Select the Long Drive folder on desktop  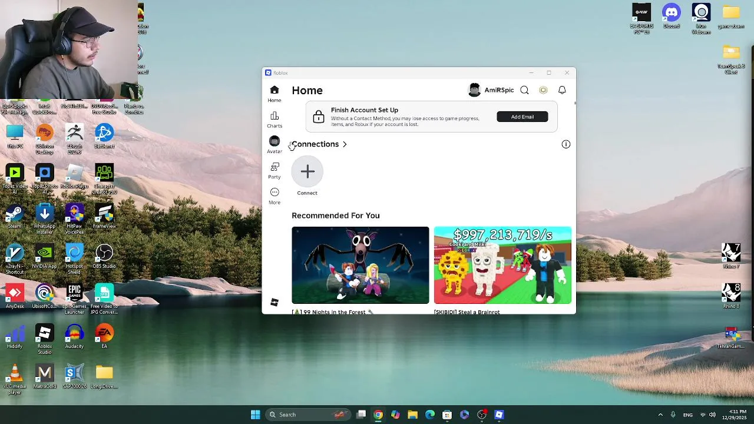[x=104, y=377]
